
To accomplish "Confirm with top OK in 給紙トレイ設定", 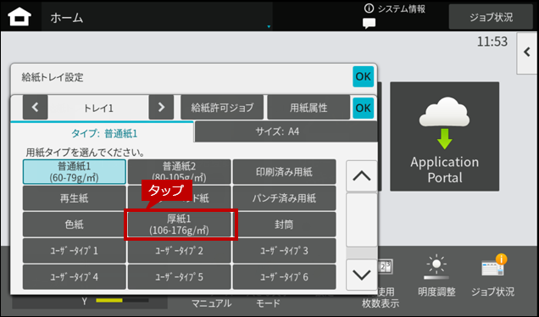I will (x=363, y=76).
